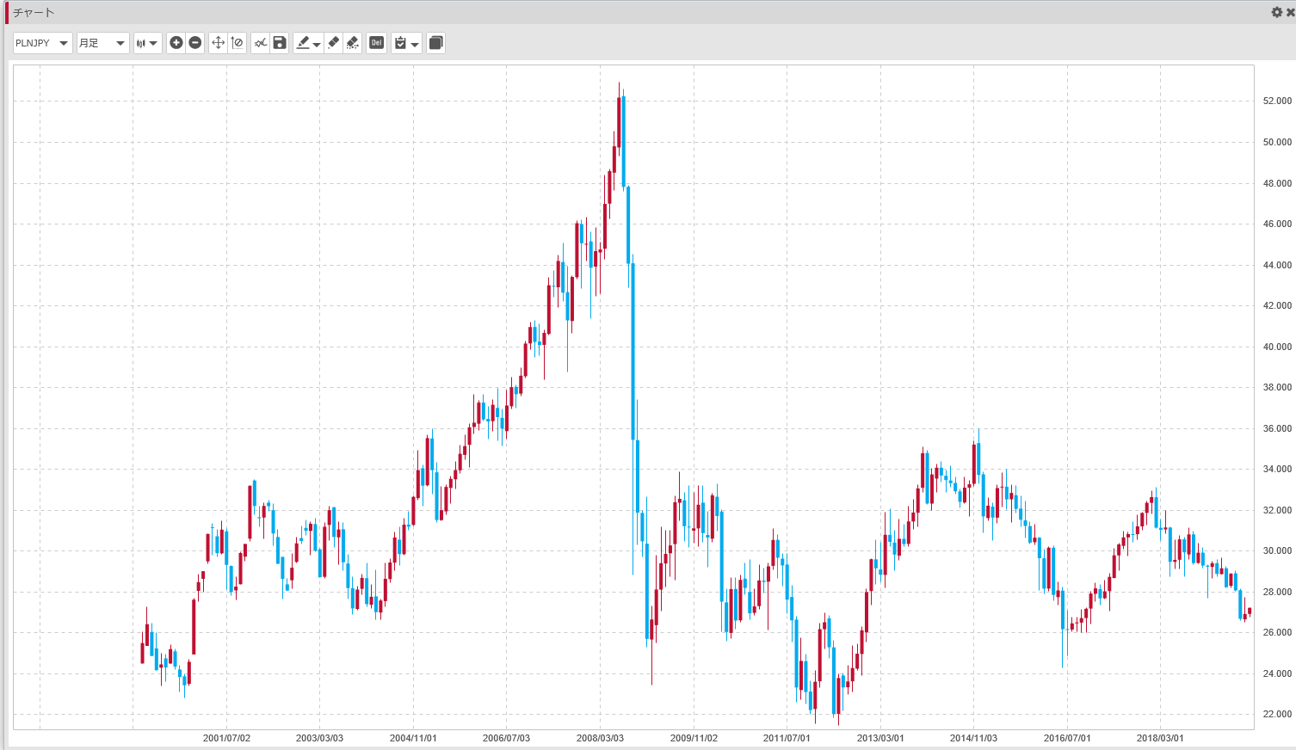Viewport: 1296px width, 750px height.
Task: Open the 月足 timeframe dropdown
Action: pyautogui.click(x=102, y=43)
